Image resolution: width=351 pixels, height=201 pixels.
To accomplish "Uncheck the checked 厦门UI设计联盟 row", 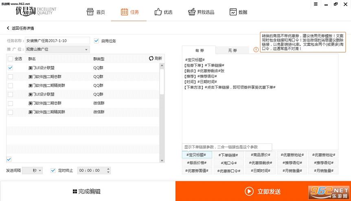I will (10, 68).
